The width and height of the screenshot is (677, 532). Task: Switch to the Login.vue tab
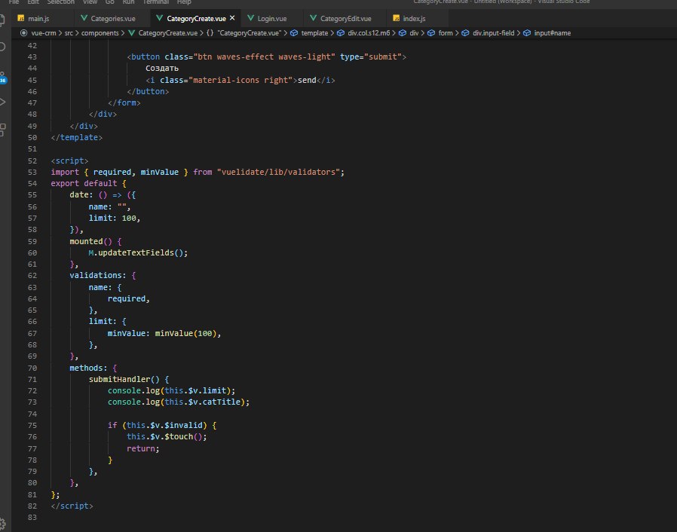pos(272,19)
